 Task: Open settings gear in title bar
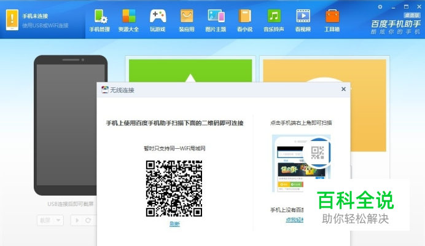[x=380, y=7]
